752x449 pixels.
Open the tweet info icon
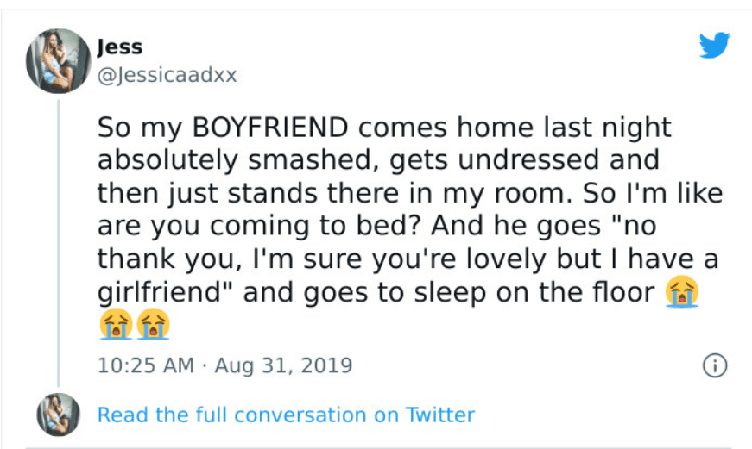coord(713,365)
